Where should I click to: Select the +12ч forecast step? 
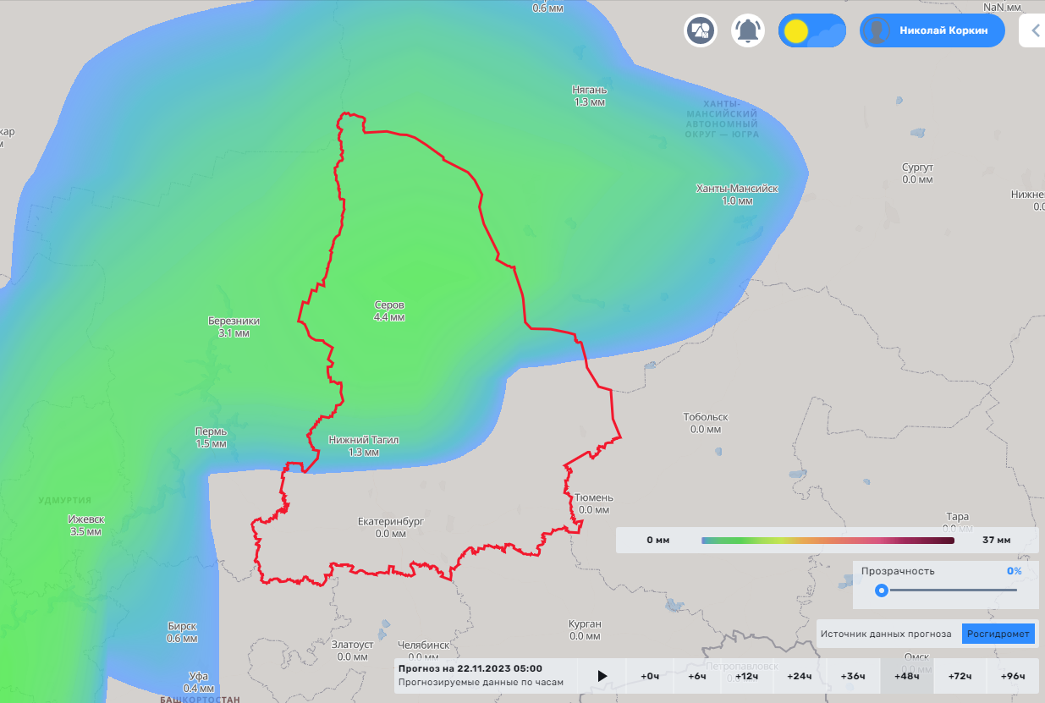pyautogui.click(x=746, y=676)
